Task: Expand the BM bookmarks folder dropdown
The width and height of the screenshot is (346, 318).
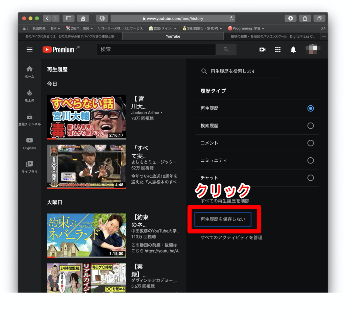Action: [x=55, y=28]
